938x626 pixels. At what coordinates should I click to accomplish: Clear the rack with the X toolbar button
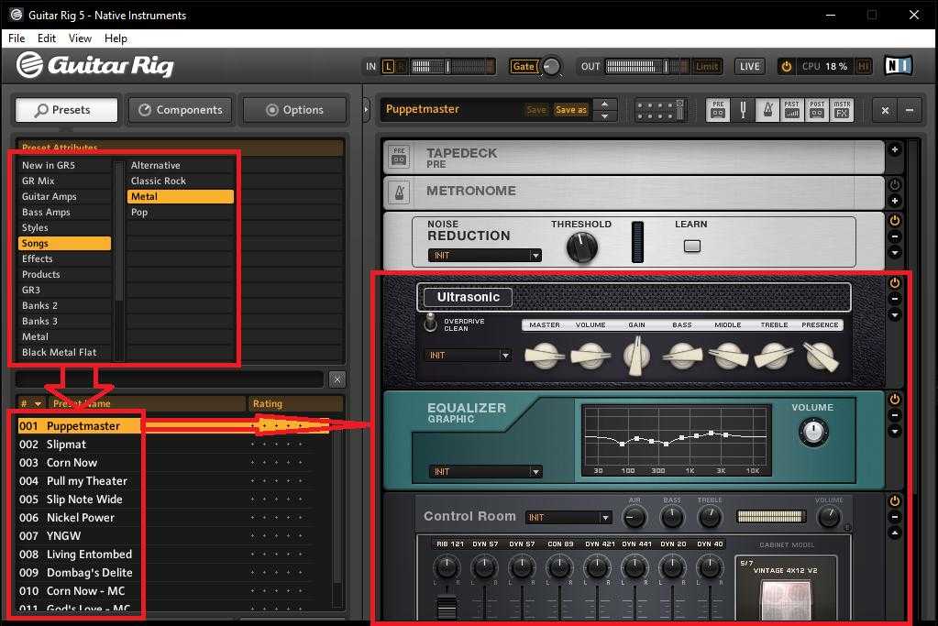[x=885, y=110]
